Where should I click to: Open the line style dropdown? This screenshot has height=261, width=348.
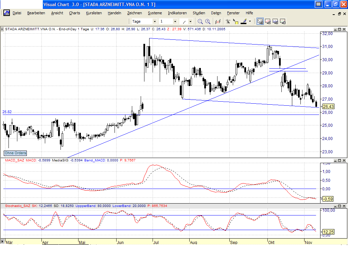coord(190,21)
